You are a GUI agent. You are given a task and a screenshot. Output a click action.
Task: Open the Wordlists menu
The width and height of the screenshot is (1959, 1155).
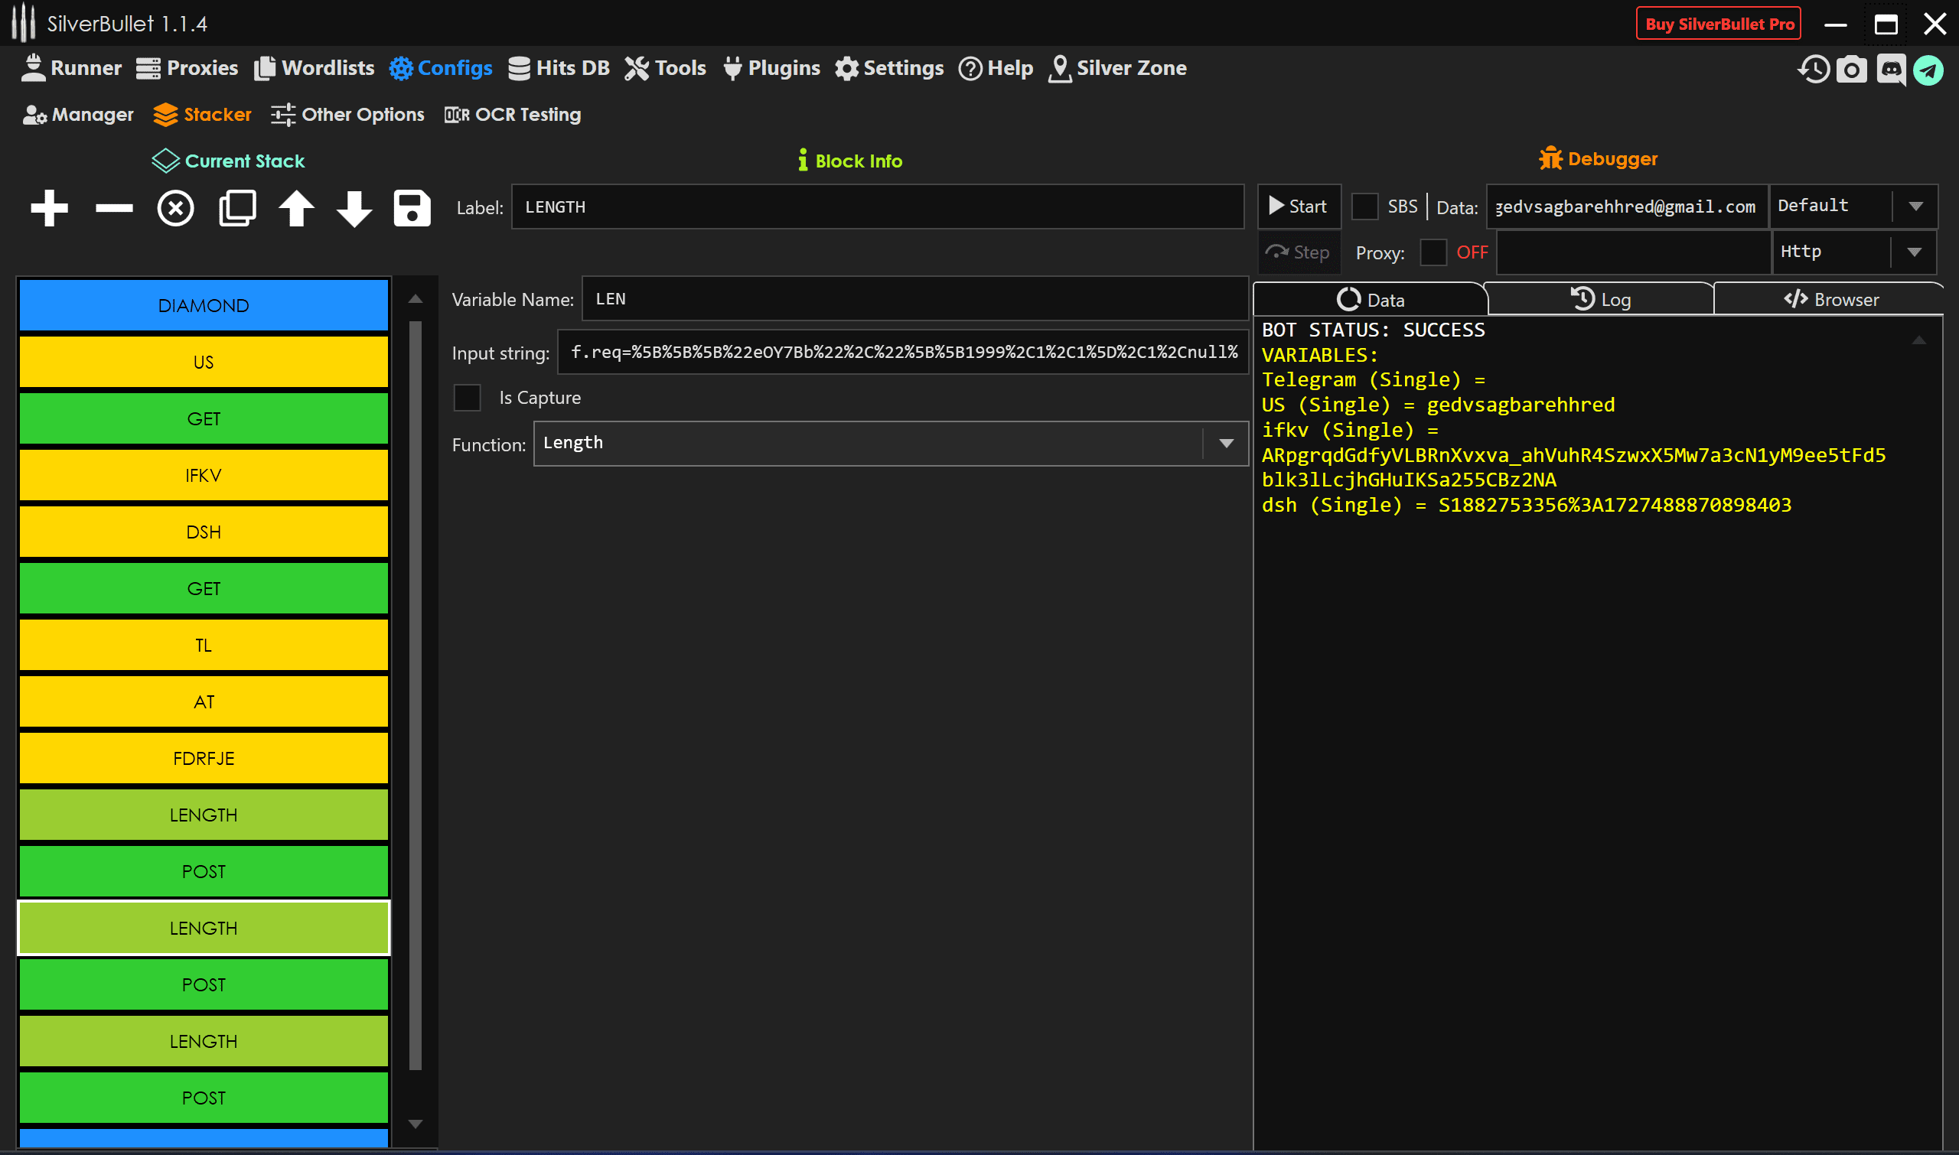(314, 69)
